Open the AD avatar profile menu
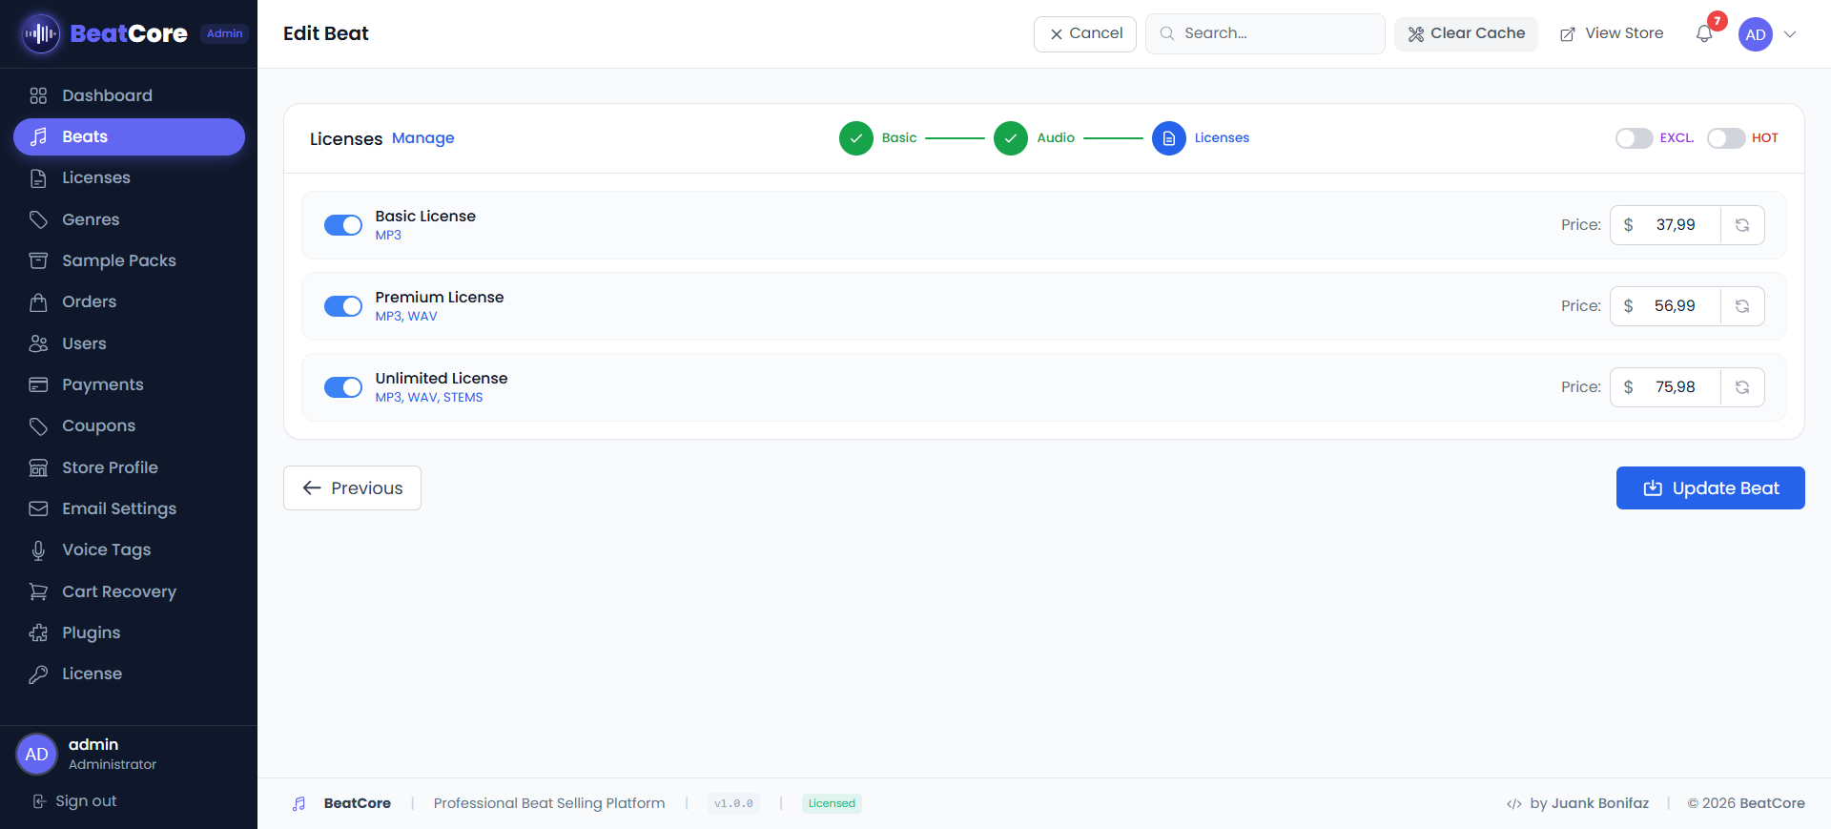Image resolution: width=1831 pixels, height=829 pixels. [1755, 34]
